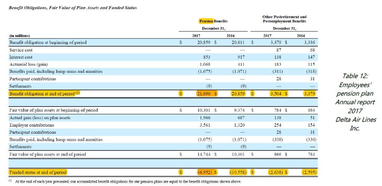The image size is (382, 186).
Task: Select the Interest cost row label
Action: click(21, 57)
